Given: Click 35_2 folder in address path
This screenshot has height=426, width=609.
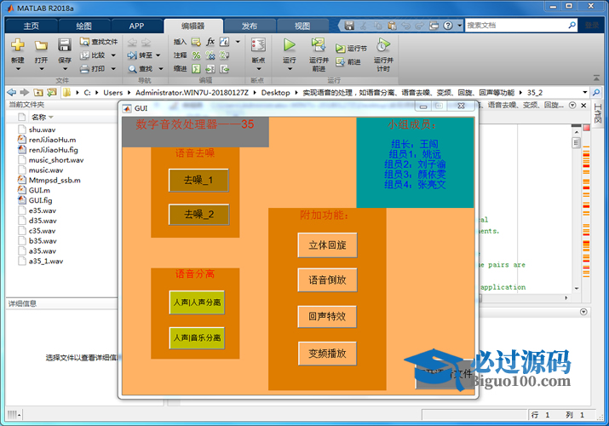Looking at the screenshot, I should click(x=534, y=92).
